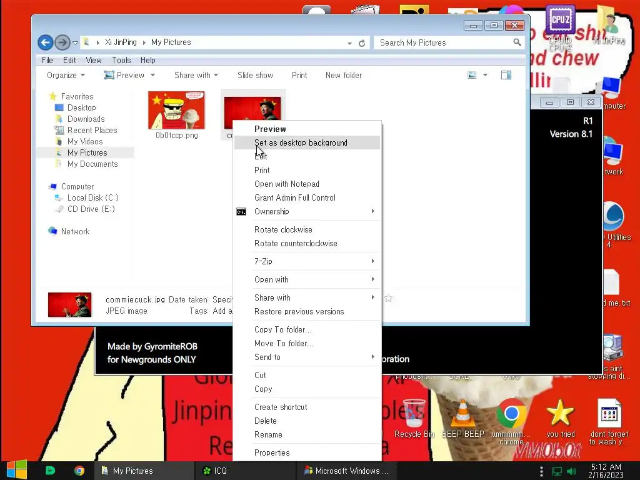This screenshot has height=480, width=640.
Task: Choose Rotate counterclockwise
Action: 307,244
